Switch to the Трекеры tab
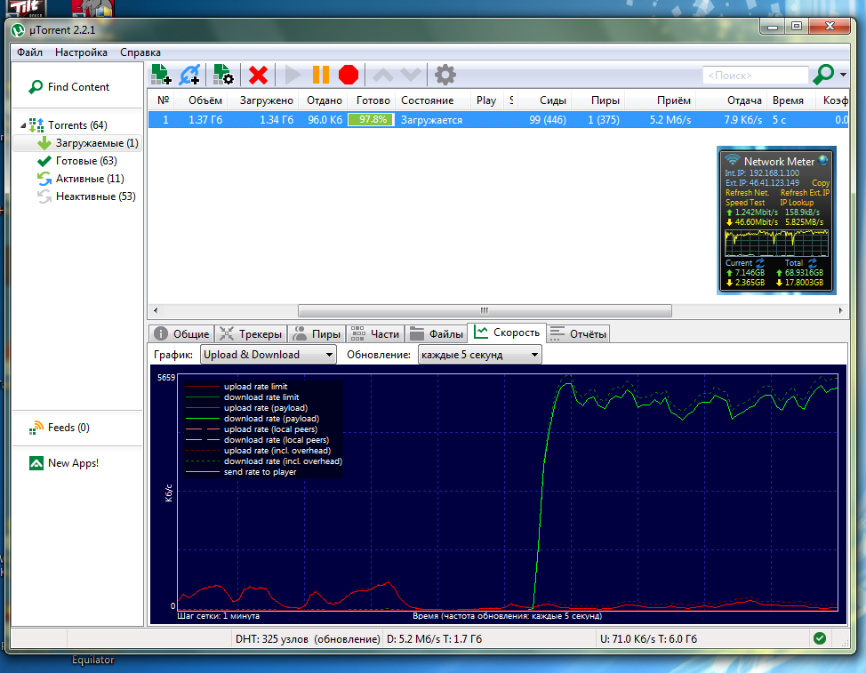This screenshot has width=866, height=673. tap(251, 334)
